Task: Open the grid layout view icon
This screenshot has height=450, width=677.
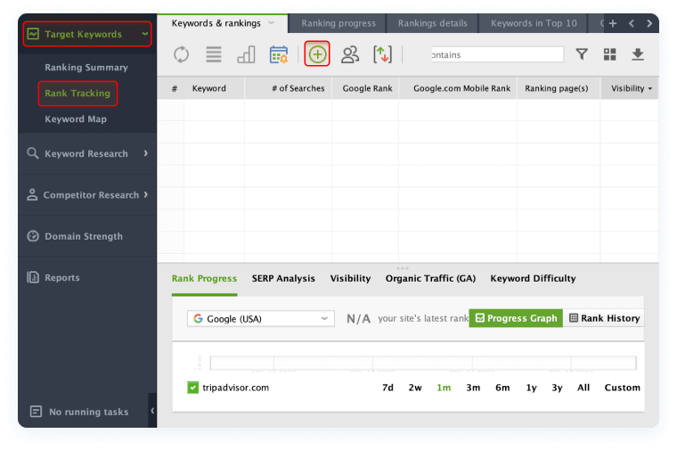Action: (x=610, y=54)
